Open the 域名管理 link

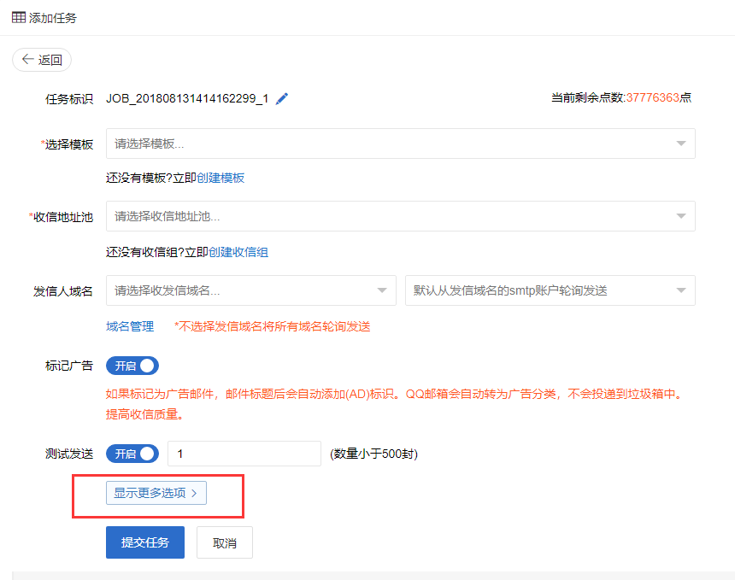130,326
